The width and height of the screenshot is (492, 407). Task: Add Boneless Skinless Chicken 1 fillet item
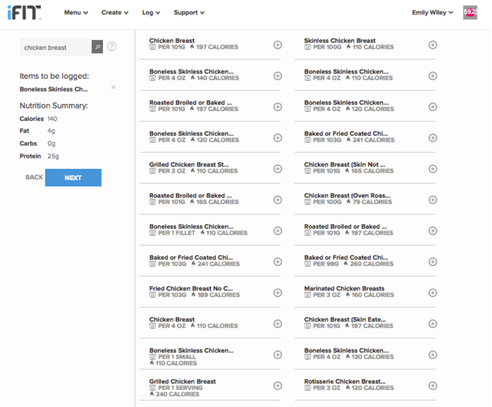click(x=277, y=231)
